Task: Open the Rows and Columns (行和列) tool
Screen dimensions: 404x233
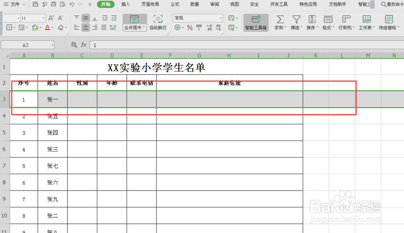Action: pyautogui.click(x=345, y=22)
